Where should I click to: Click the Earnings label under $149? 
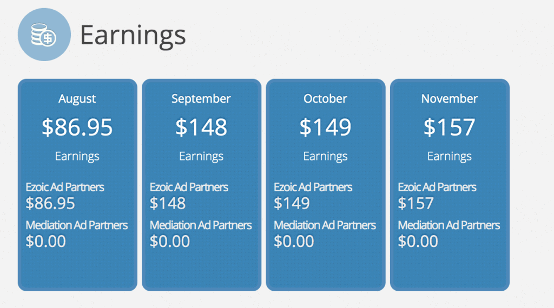click(325, 156)
